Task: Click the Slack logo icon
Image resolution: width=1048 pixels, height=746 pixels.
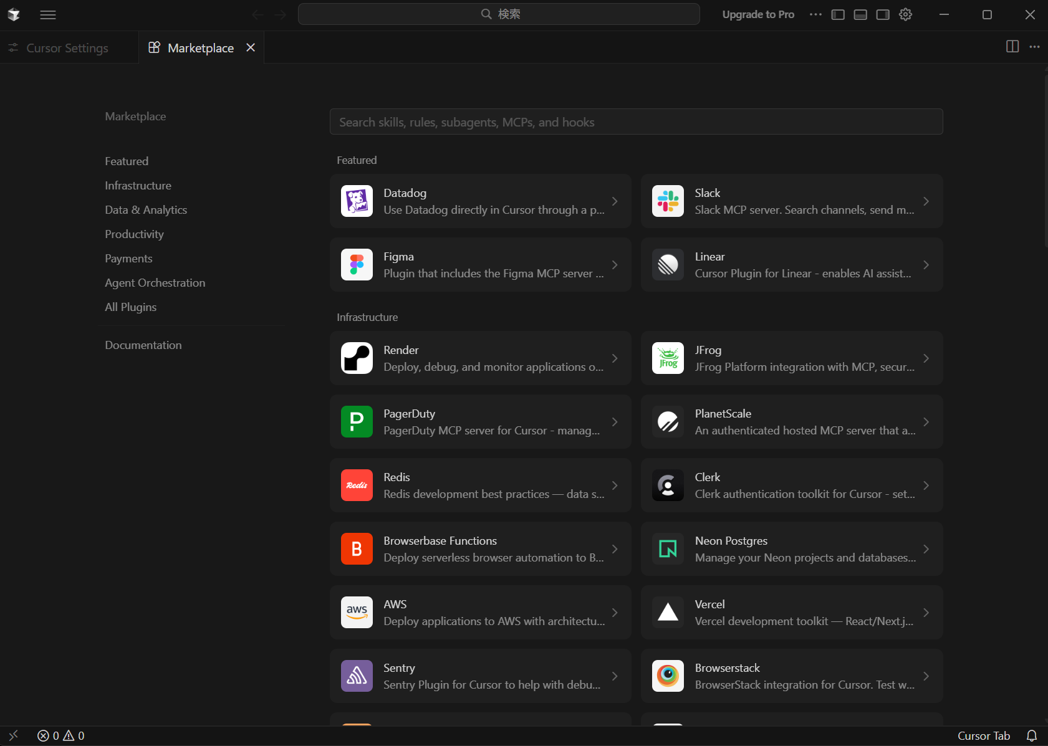Action: [x=668, y=201]
